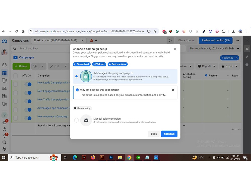Open the date range This month dropdown
Viewport: 251px width, 188px height.
pyautogui.click(x=214, y=49)
